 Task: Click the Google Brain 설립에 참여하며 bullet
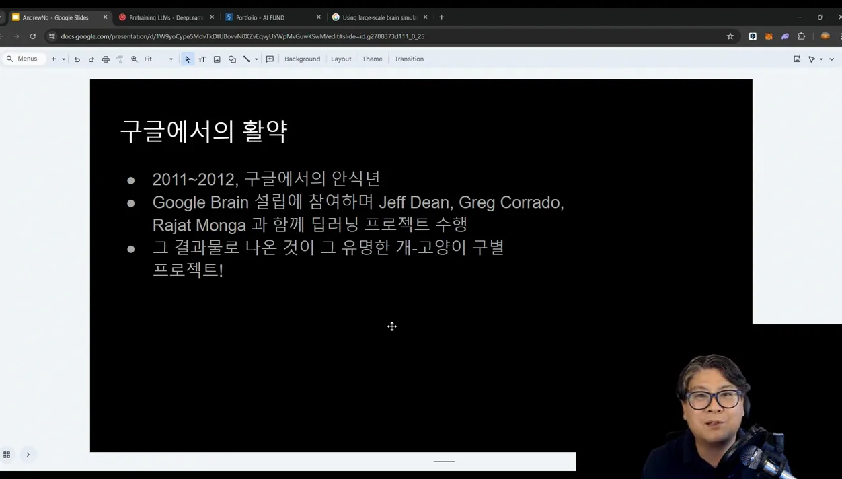point(358,202)
